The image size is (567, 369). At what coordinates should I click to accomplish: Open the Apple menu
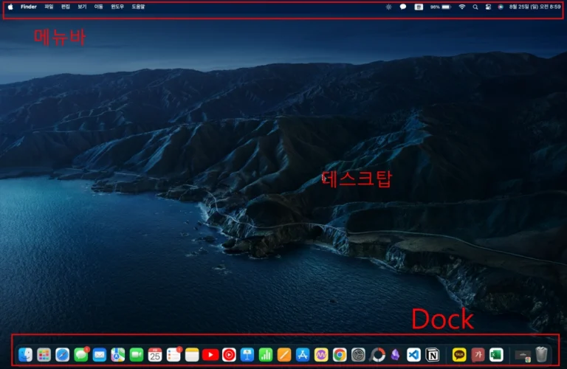(x=10, y=7)
